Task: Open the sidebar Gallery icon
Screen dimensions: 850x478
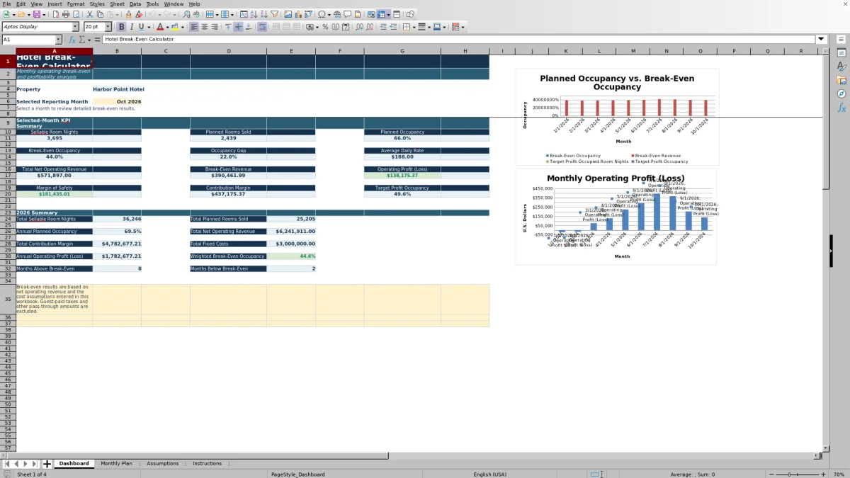Action: pos(841,80)
